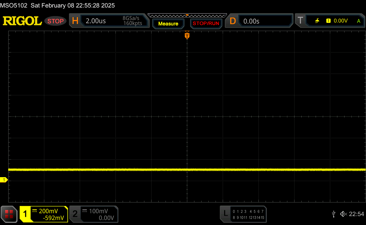366x225 pixels.
Task: Click the trigger source channel 1 badge
Action: click(x=328, y=21)
